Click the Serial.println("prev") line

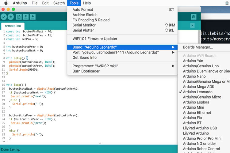(x=28, y=123)
